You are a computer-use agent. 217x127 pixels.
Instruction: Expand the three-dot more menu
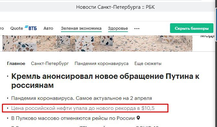click(137, 28)
